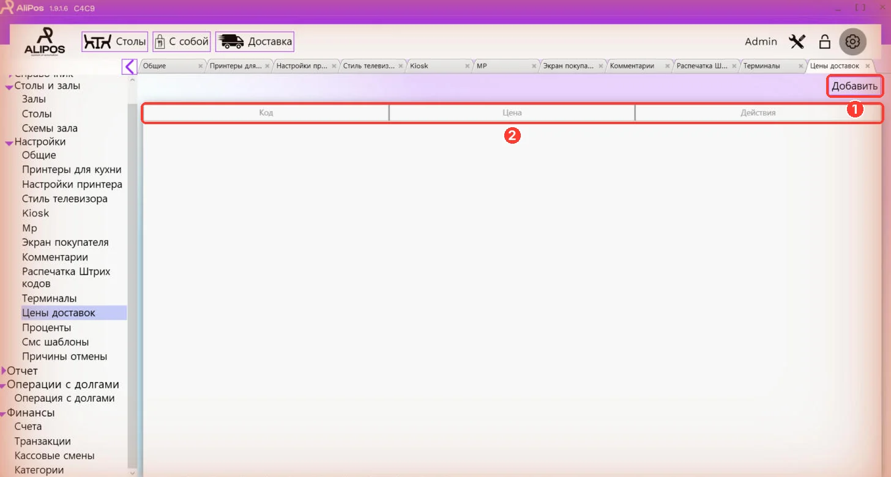Viewport: 891px width, 477px height.
Task: Switch to the Принтеры для... tab
Action: click(236, 66)
